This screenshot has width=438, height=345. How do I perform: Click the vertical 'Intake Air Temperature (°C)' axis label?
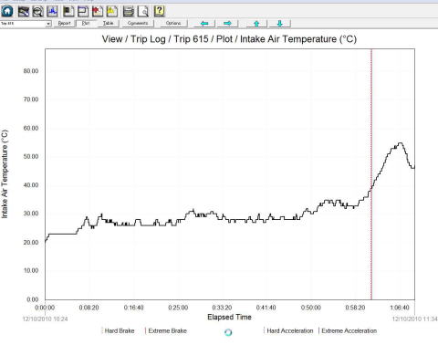coord(5,174)
